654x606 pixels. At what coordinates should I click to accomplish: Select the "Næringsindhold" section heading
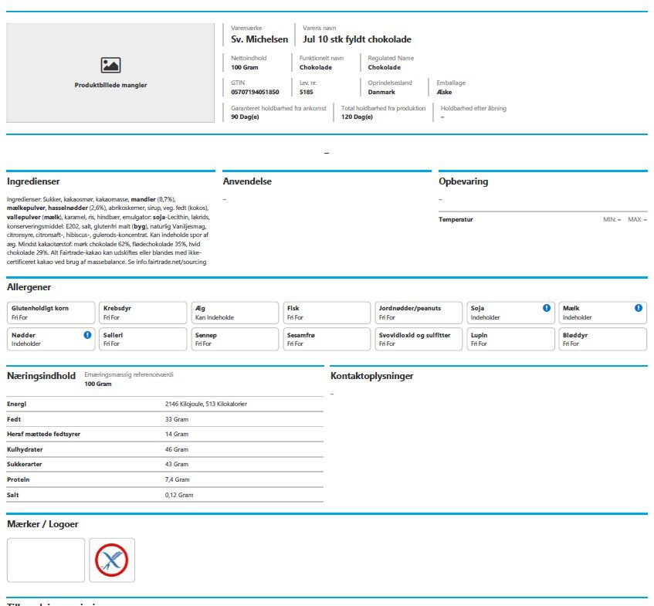click(x=41, y=376)
